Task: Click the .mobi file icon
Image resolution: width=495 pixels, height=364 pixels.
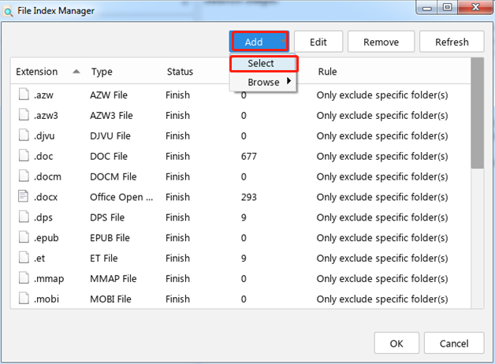Action: pyautogui.click(x=24, y=299)
